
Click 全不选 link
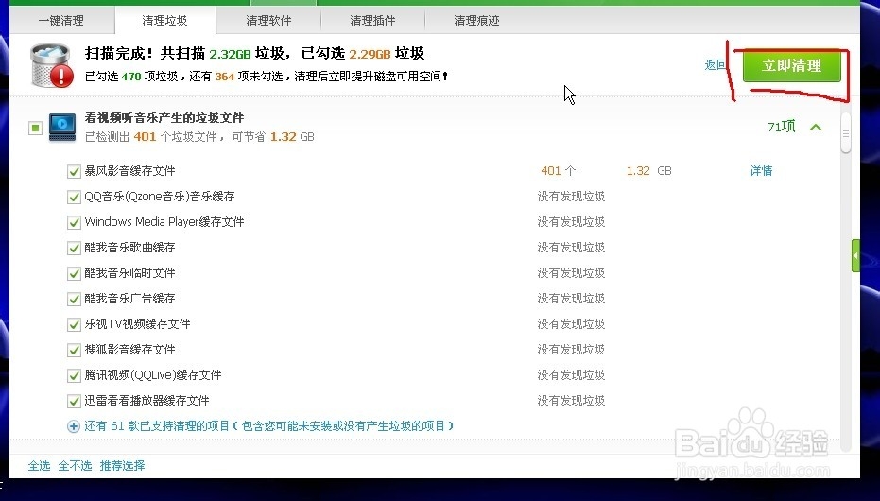click(x=75, y=466)
